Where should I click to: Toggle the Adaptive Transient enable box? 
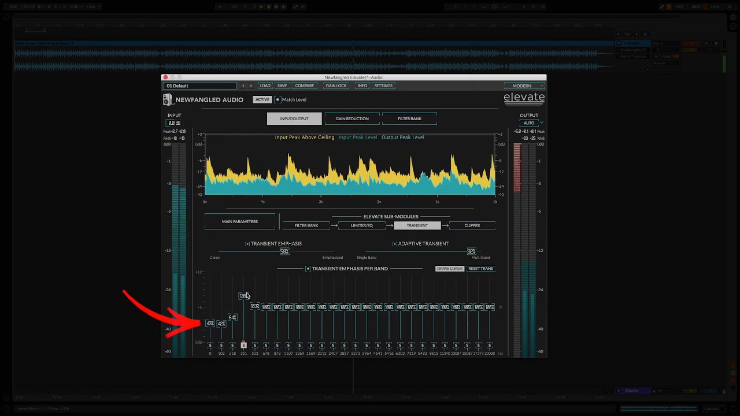395,244
